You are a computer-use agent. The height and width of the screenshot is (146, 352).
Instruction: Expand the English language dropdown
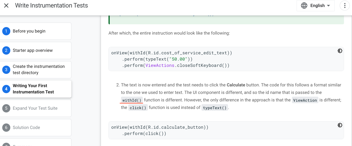[316, 5]
